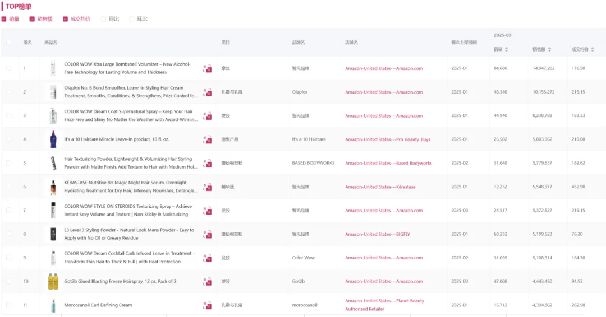Click pink icon in L3 Level 3 Styling Powder row

[208, 234]
